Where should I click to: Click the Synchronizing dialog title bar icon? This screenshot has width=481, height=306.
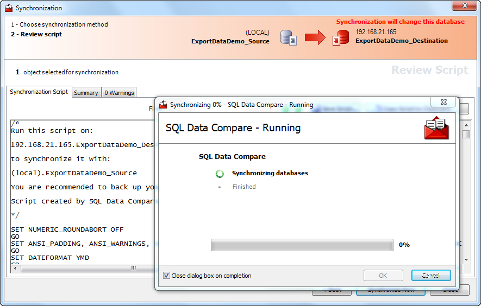point(163,105)
